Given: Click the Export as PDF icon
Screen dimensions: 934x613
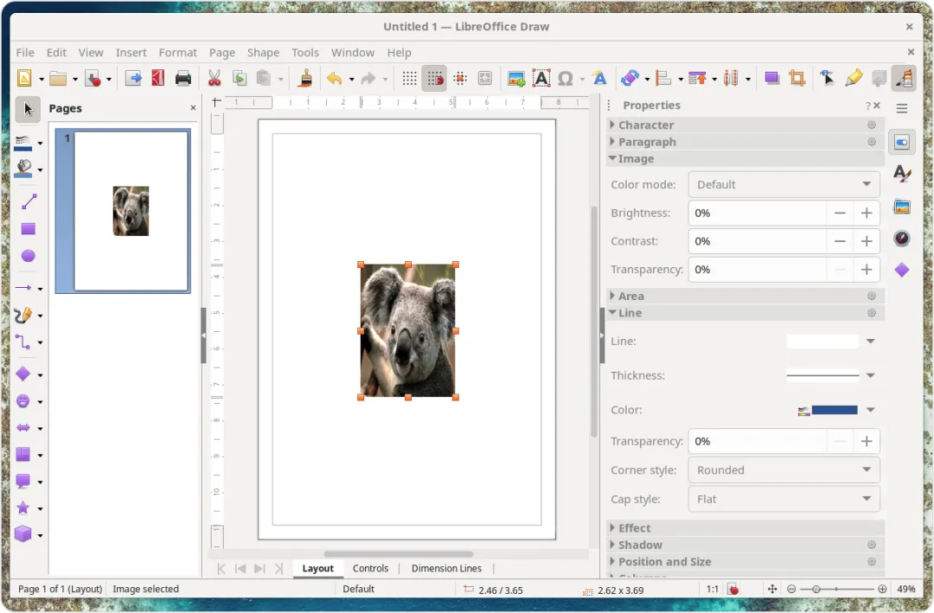Looking at the screenshot, I should coord(157,79).
